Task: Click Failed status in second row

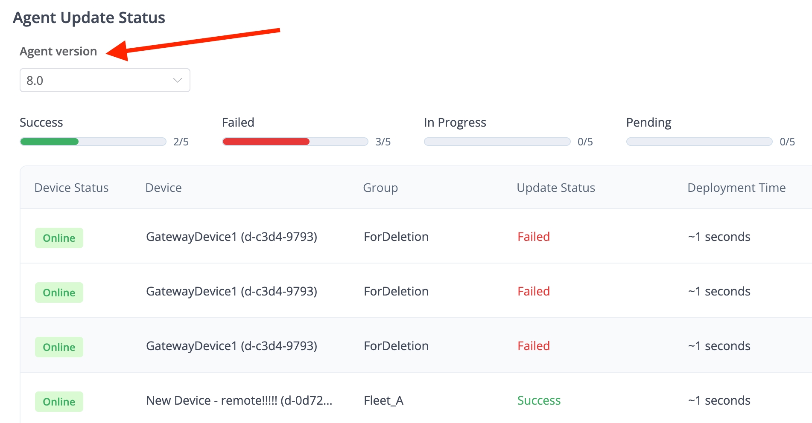Action: [x=534, y=291]
